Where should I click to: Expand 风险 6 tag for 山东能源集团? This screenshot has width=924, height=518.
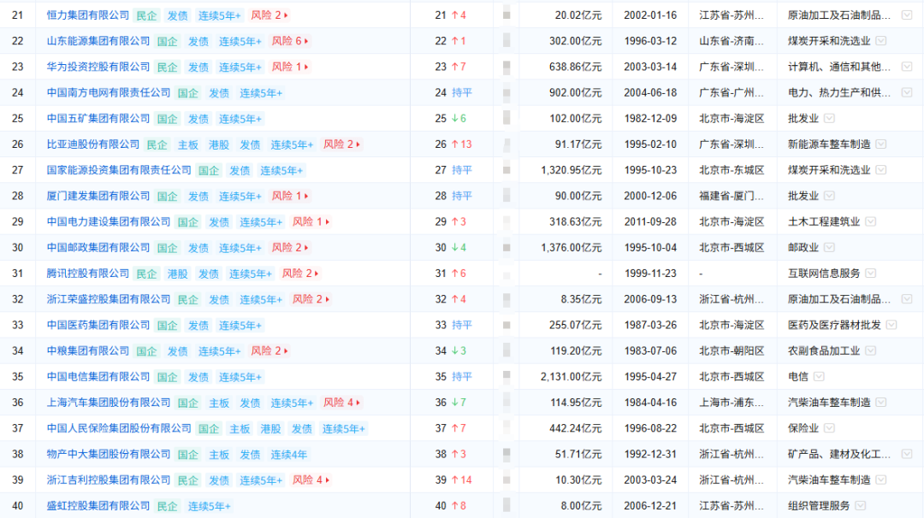[290, 41]
